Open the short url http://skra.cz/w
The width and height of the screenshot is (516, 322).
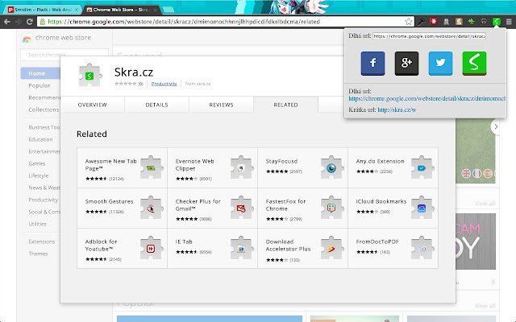tap(397, 109)
